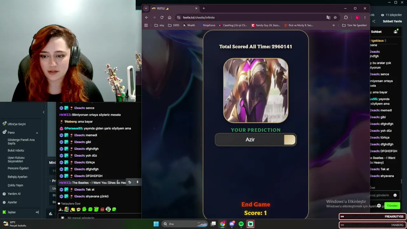Pin the HkWZZ Beatles chat message

[x=137, y=182]
